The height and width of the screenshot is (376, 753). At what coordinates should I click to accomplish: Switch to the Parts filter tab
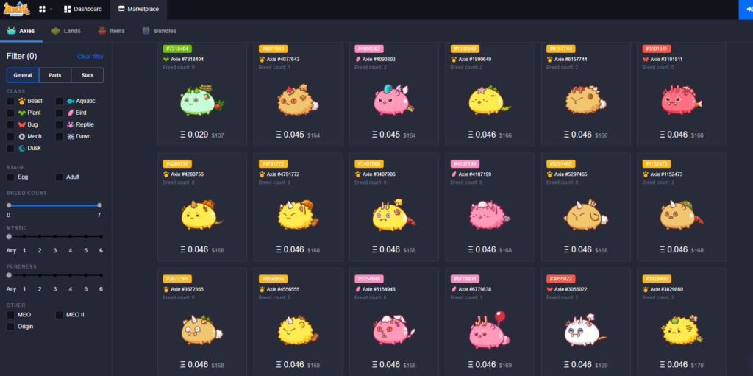tap(55, 75)
